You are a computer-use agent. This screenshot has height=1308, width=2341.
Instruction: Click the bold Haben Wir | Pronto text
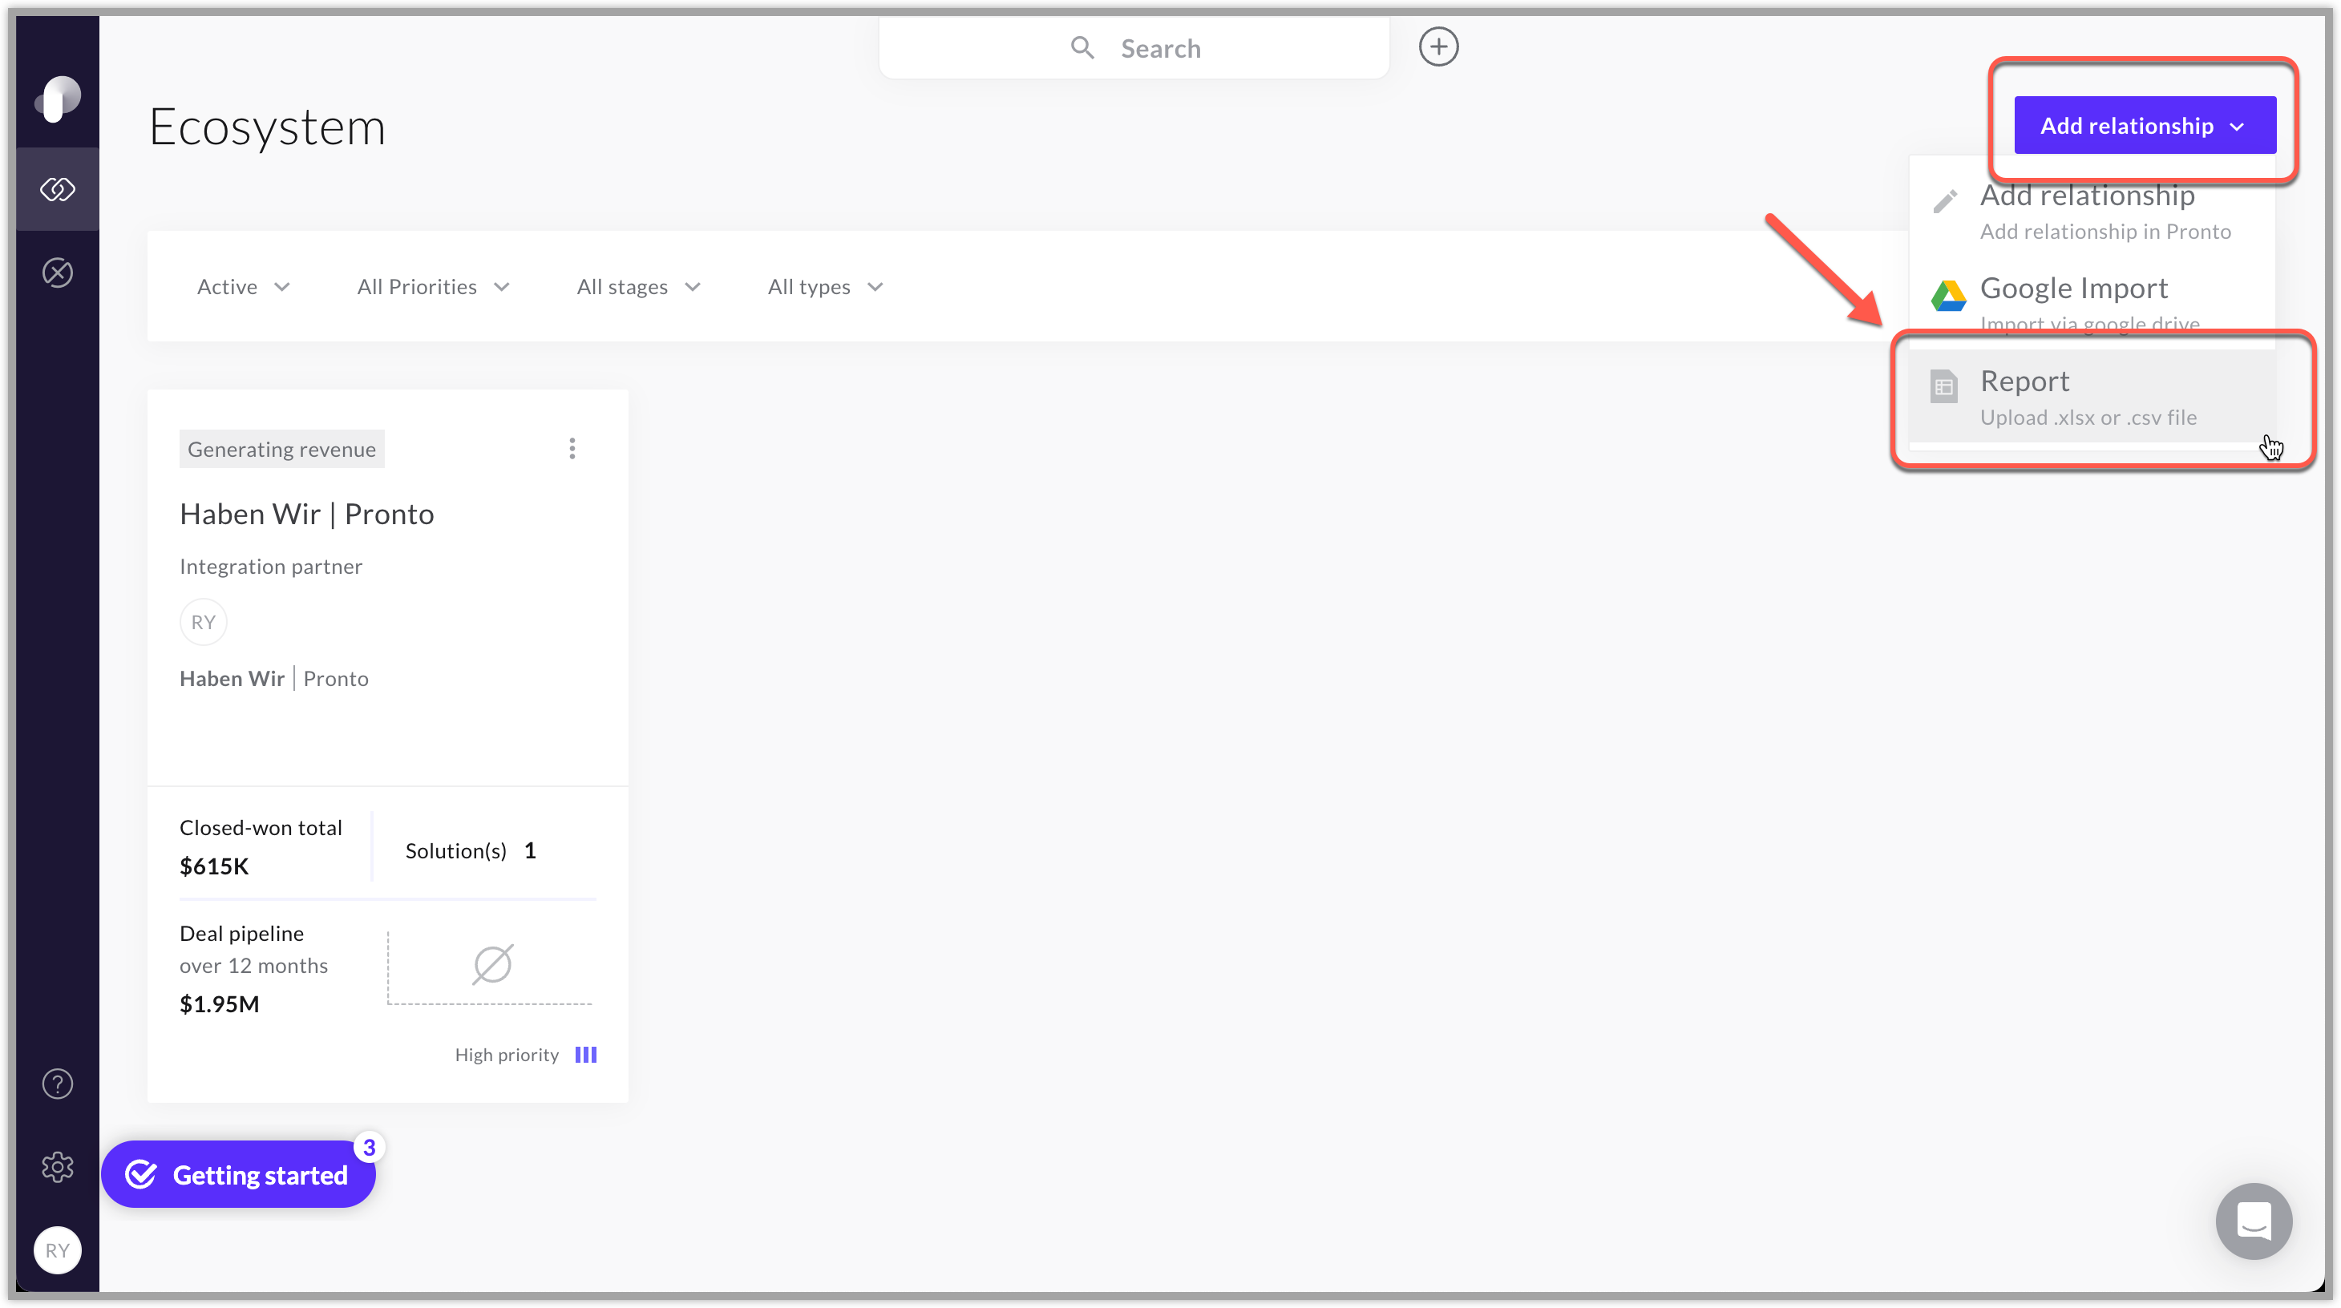273,679
